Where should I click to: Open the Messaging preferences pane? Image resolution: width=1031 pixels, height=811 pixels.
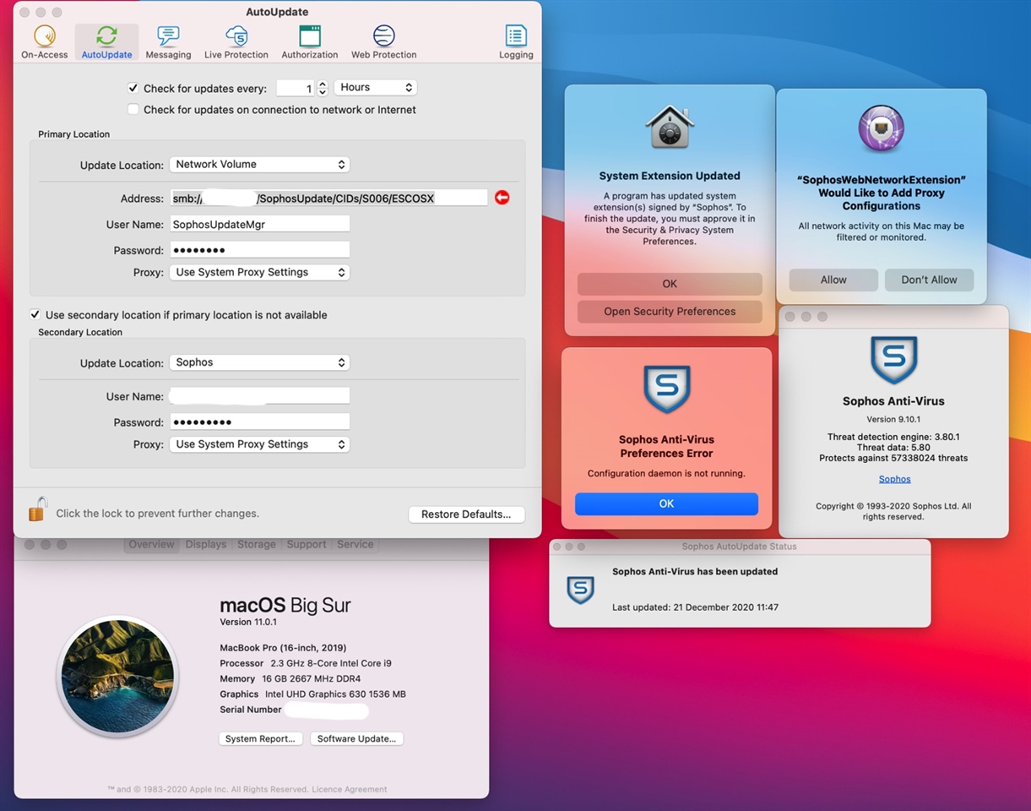coord(168,42)
